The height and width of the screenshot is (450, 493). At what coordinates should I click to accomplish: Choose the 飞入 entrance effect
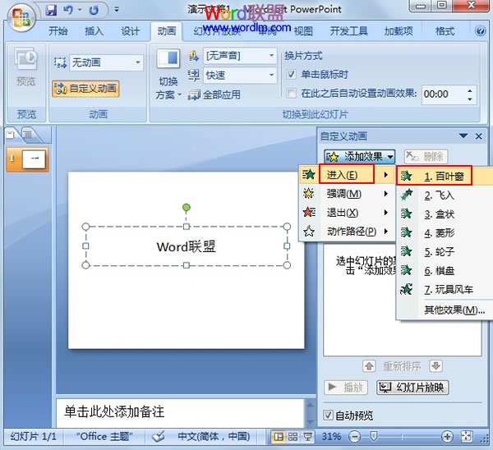click(x=445, y=195)
